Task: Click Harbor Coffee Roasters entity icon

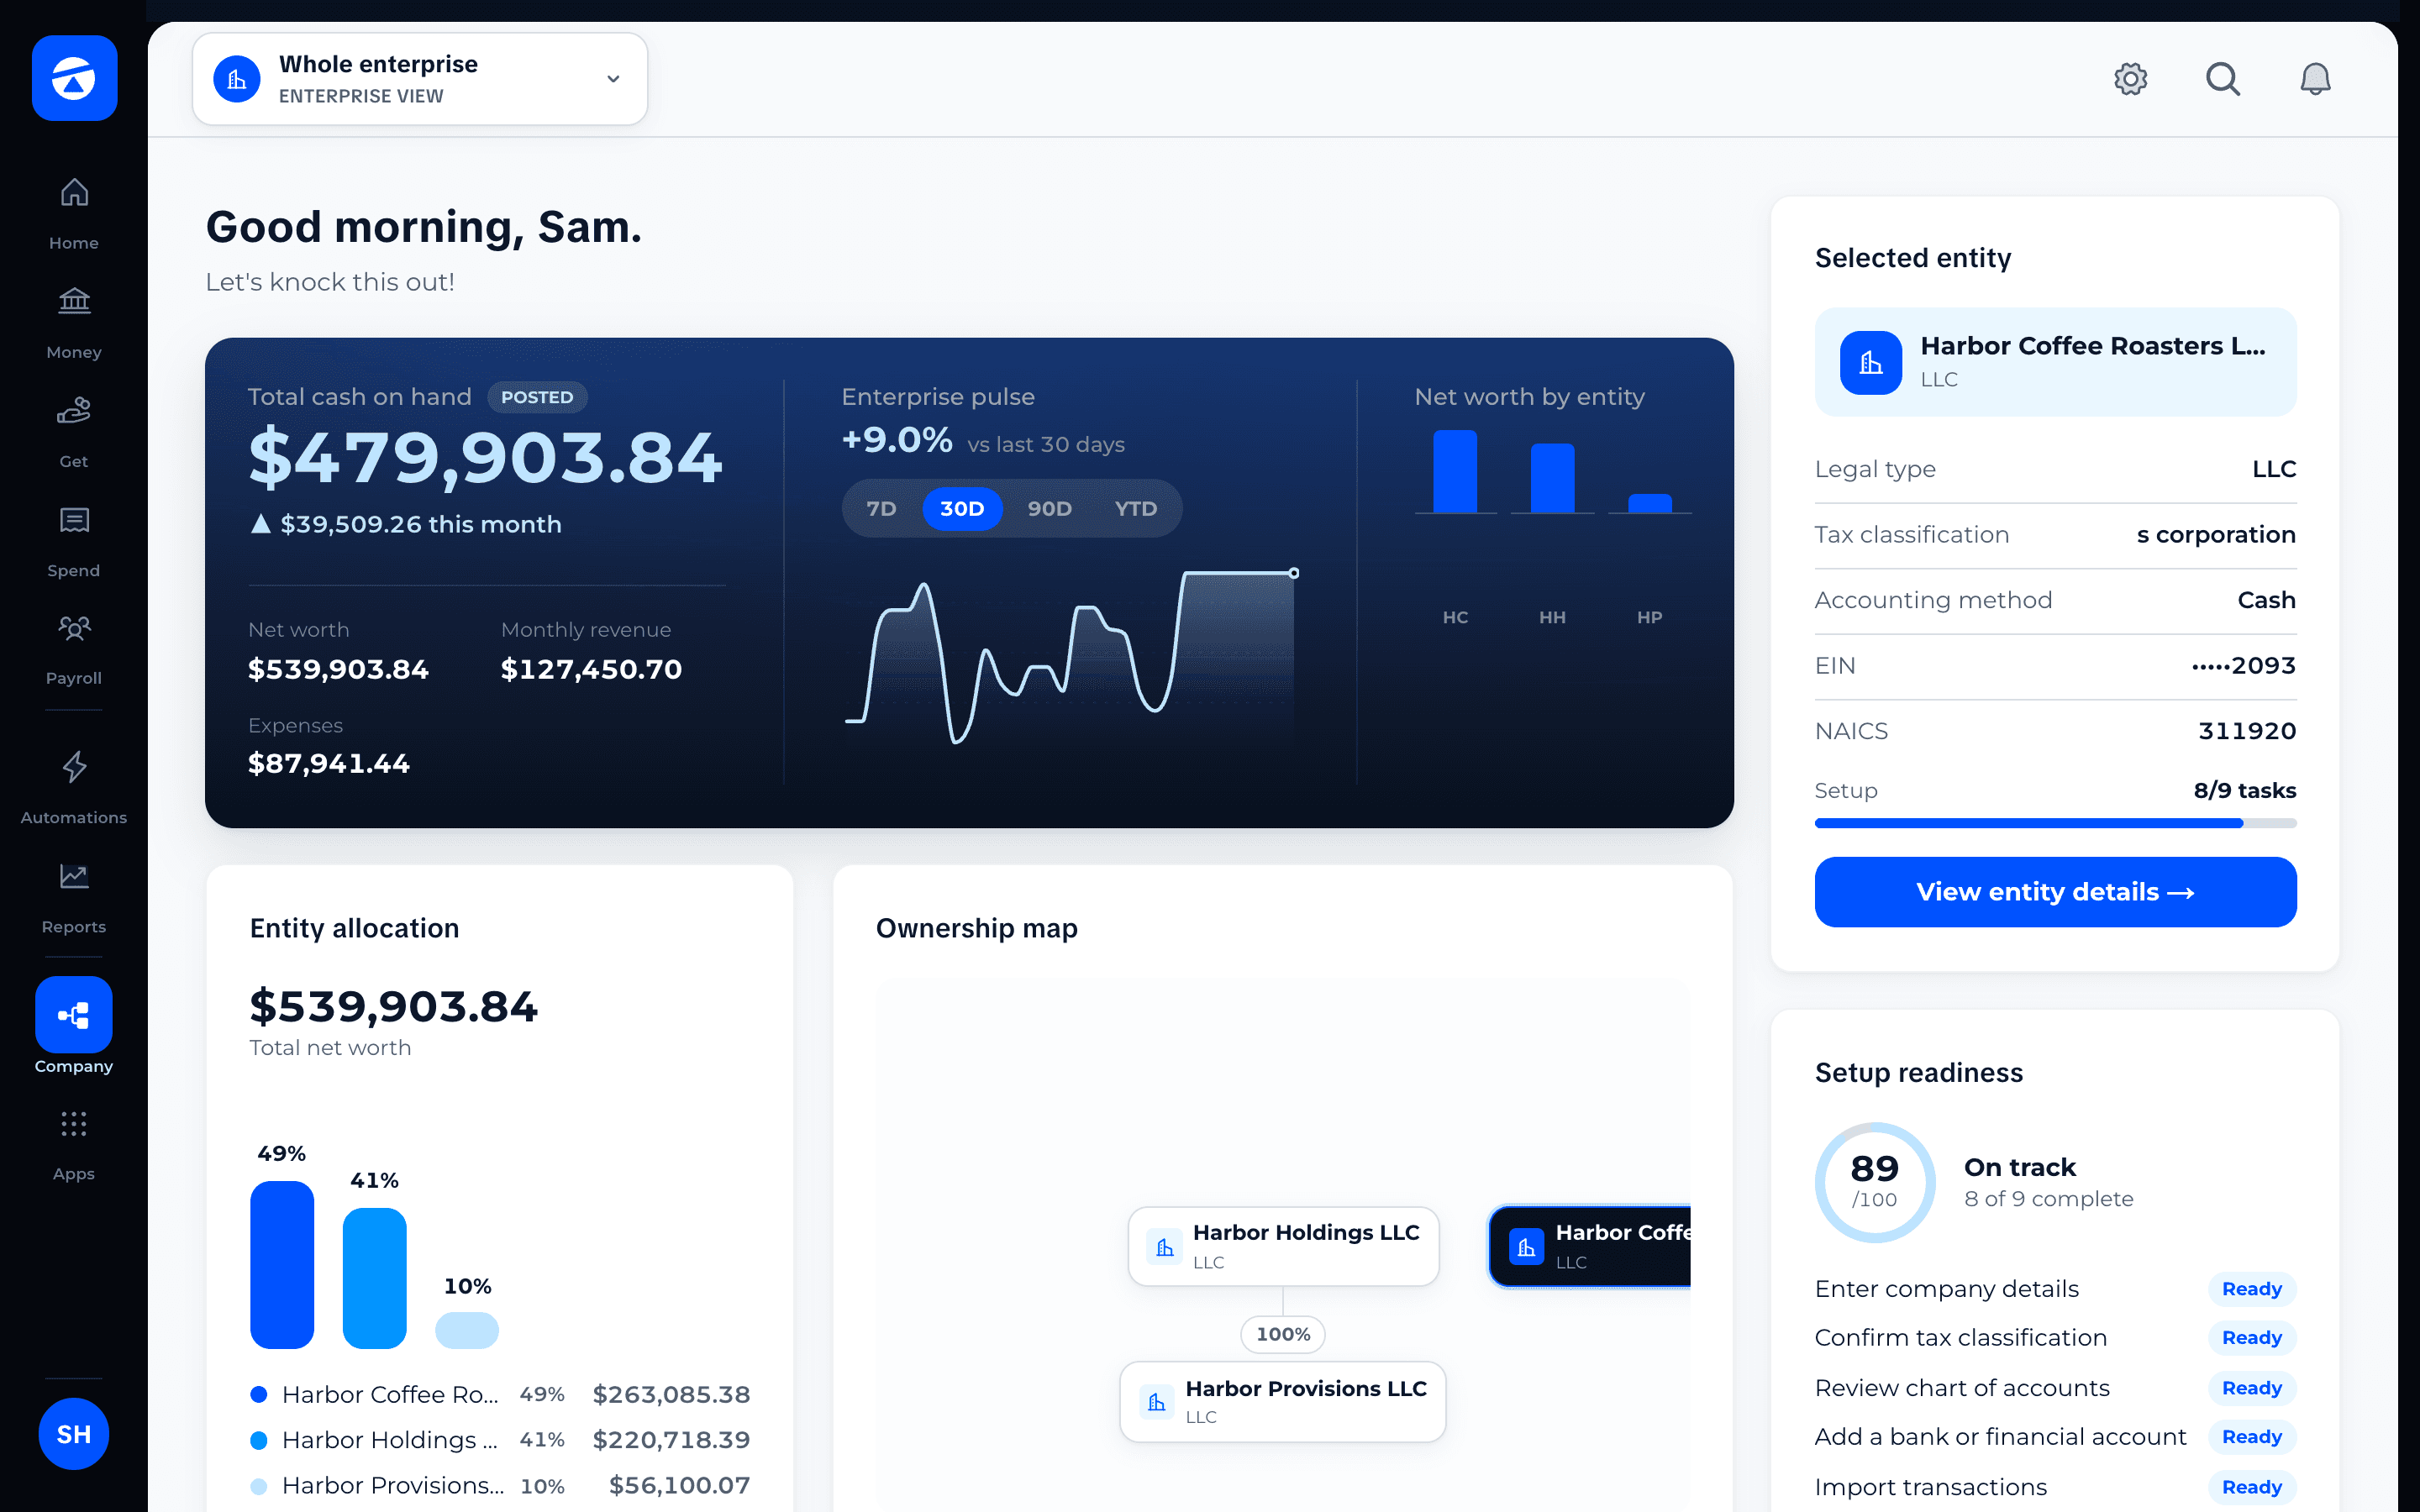Action: coord(1870,362)
